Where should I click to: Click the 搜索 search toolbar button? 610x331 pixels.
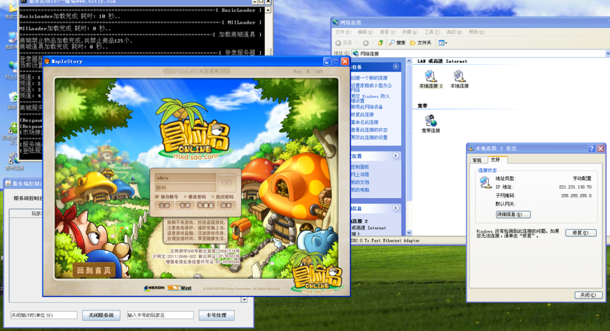(x=397, y=42)
